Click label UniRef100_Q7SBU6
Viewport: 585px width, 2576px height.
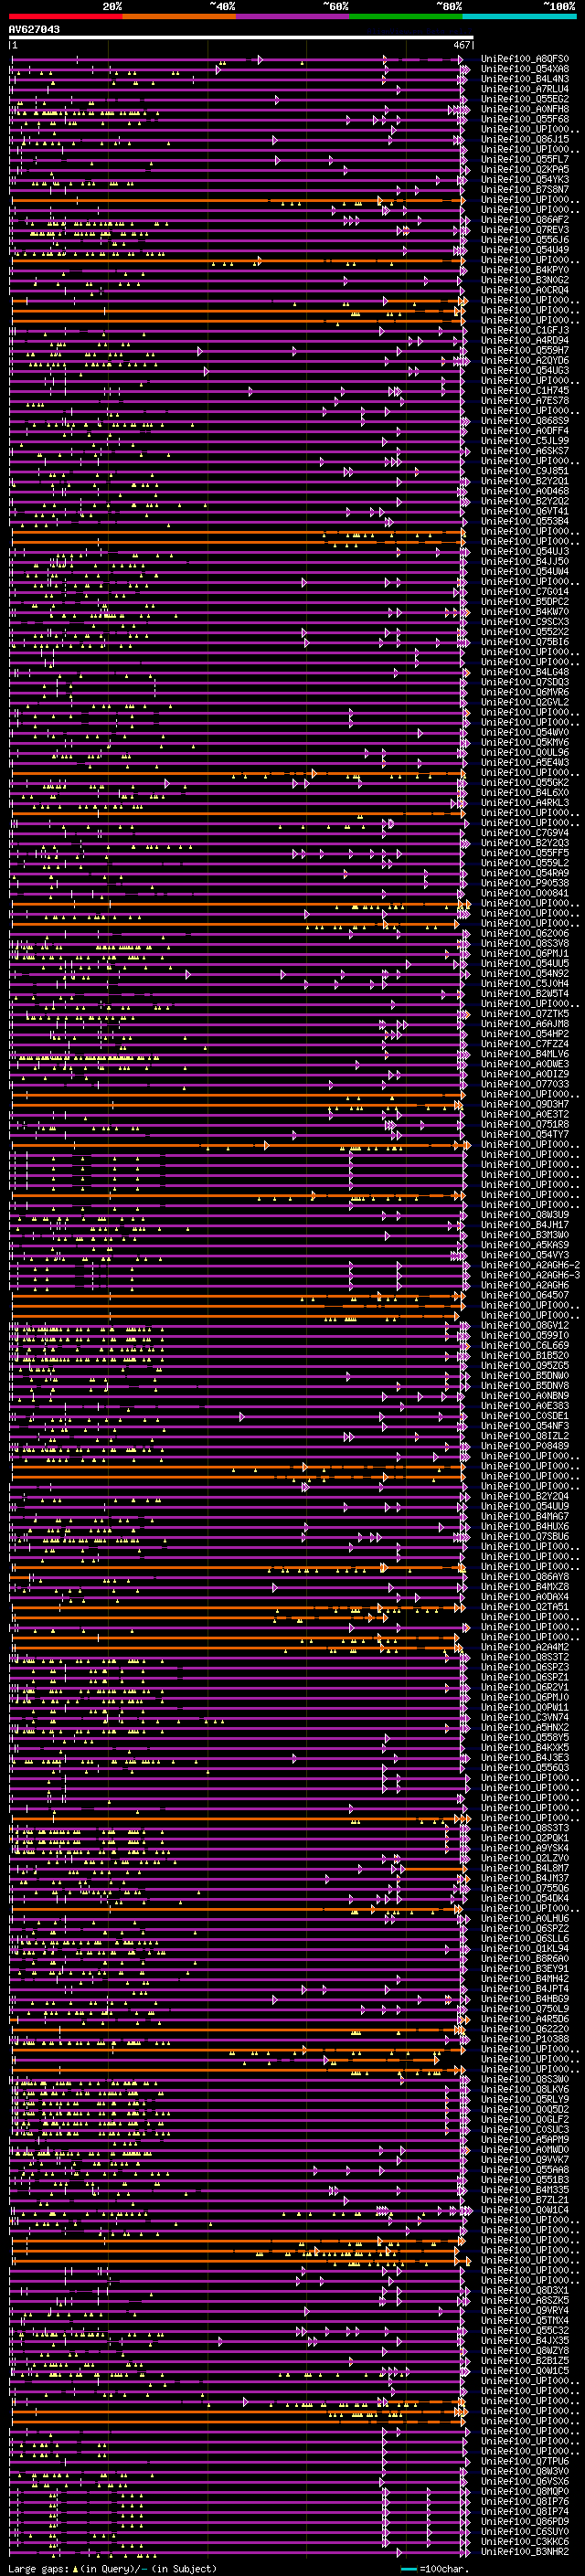click(x=525, y=1536)
